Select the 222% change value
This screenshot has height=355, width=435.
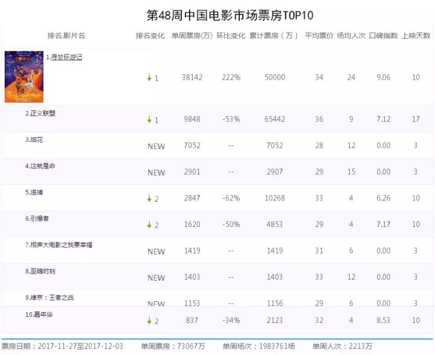231,77
